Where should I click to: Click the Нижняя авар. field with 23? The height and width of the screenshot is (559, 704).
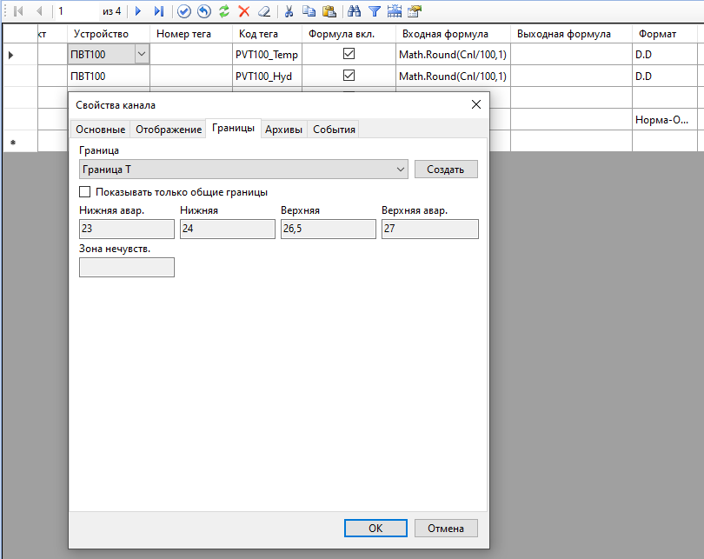(127, 229)
